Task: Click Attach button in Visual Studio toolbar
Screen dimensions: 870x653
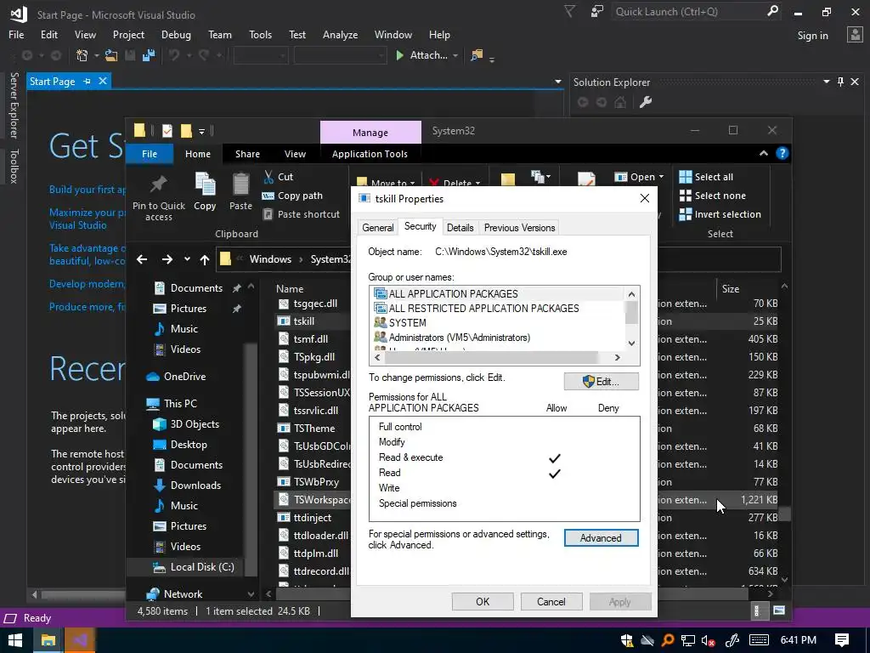Action: (x=421, y=55)
